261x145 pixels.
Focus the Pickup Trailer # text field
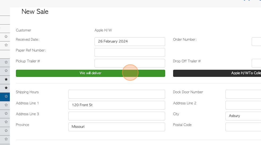pyautogui.click(x=130, y=63)
